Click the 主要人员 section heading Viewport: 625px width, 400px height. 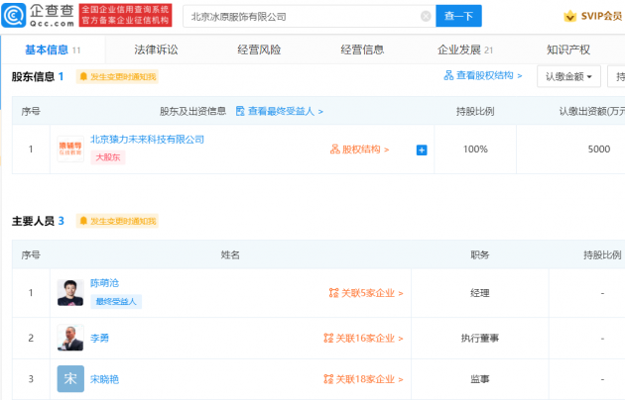tap(33, 221)
